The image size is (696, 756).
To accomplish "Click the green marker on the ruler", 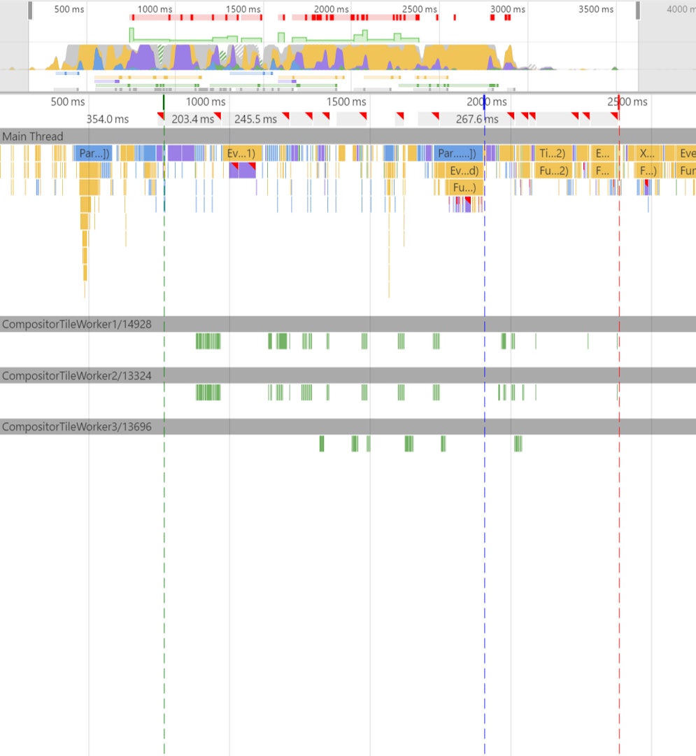I will point(164,101).
